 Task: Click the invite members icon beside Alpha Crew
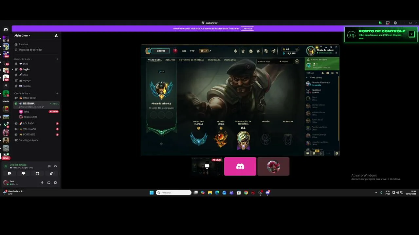pyautogui.click(x=56, y=36)
